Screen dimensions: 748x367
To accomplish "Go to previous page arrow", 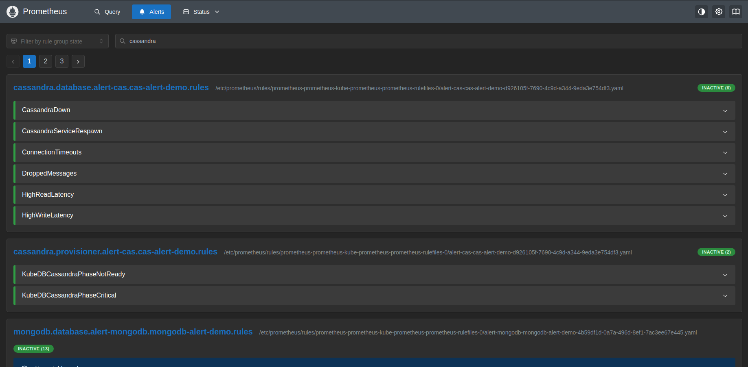I will pyautogui.click(x=13, y=61).
